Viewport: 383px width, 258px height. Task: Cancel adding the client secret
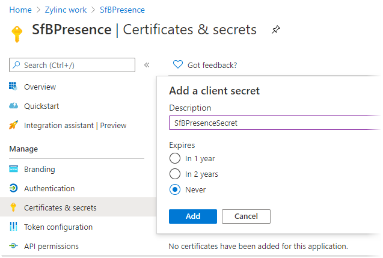point(246,217)
